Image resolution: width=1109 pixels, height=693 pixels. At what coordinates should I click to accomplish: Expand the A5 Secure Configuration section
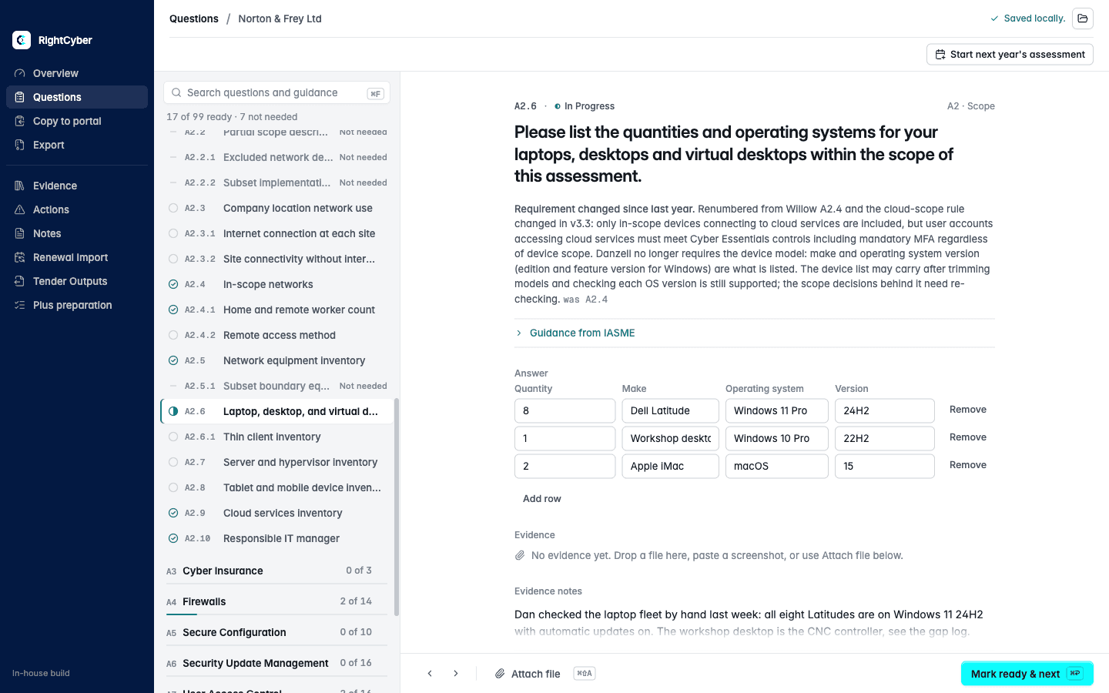coord(276,632)
